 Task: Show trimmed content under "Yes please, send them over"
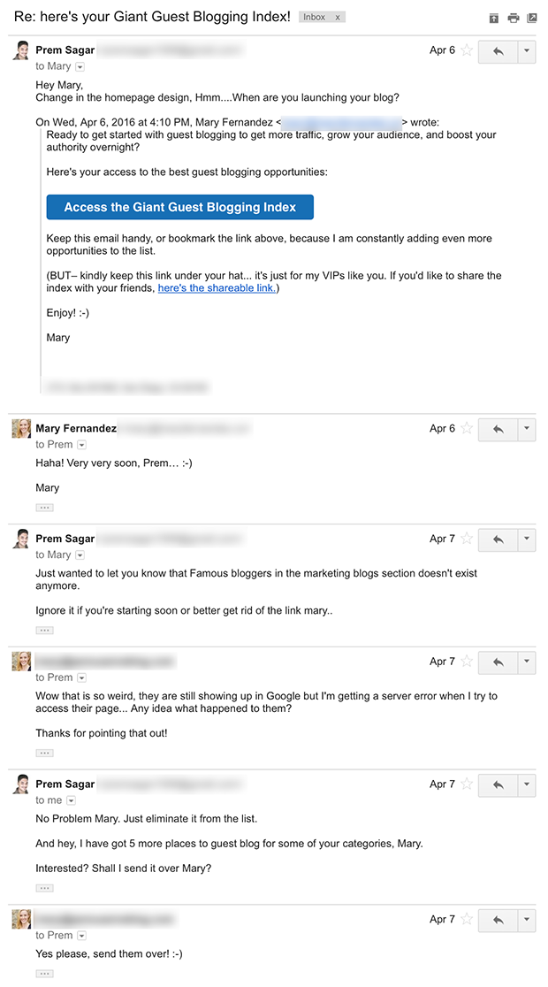(44, 973)
